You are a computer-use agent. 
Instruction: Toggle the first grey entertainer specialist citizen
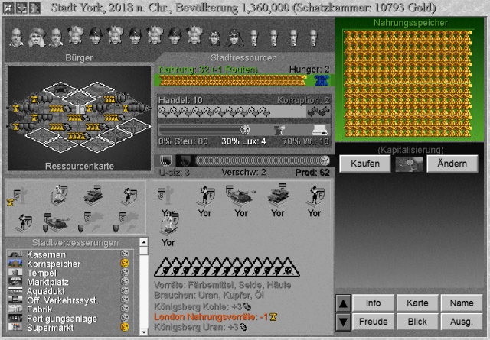coord(253,37)
